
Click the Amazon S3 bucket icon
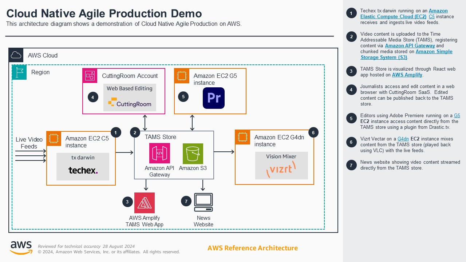(193, 153)
